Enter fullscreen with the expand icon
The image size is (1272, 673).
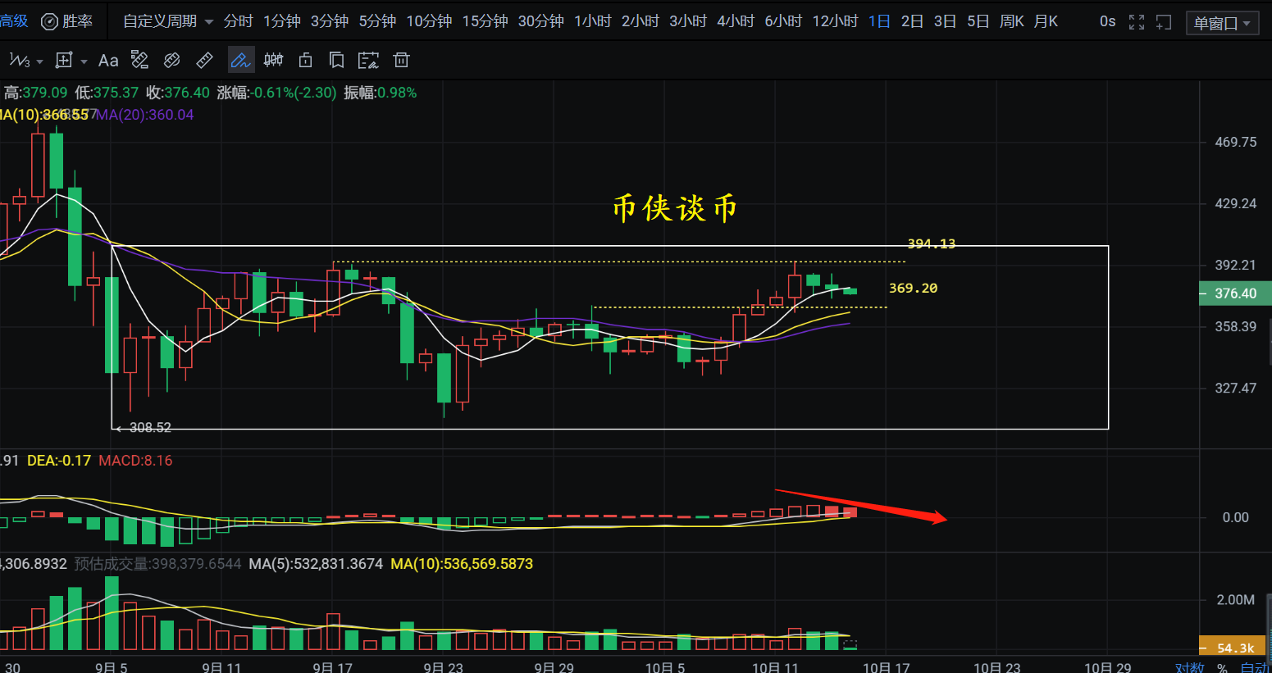pyautogui.click(x=1137, y=22)
